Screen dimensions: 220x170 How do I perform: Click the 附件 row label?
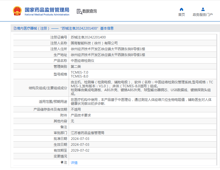pos(64,115)
